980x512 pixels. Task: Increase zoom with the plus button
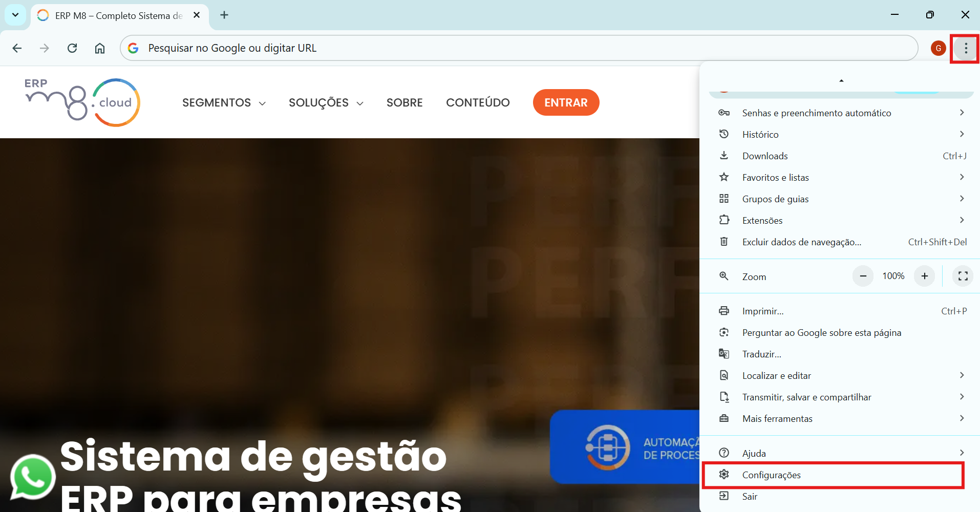924,276
